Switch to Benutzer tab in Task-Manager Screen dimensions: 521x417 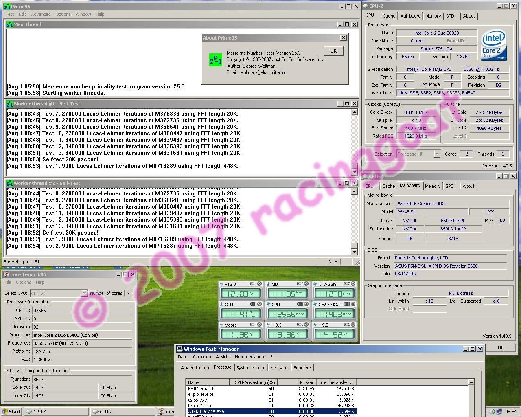302,368
